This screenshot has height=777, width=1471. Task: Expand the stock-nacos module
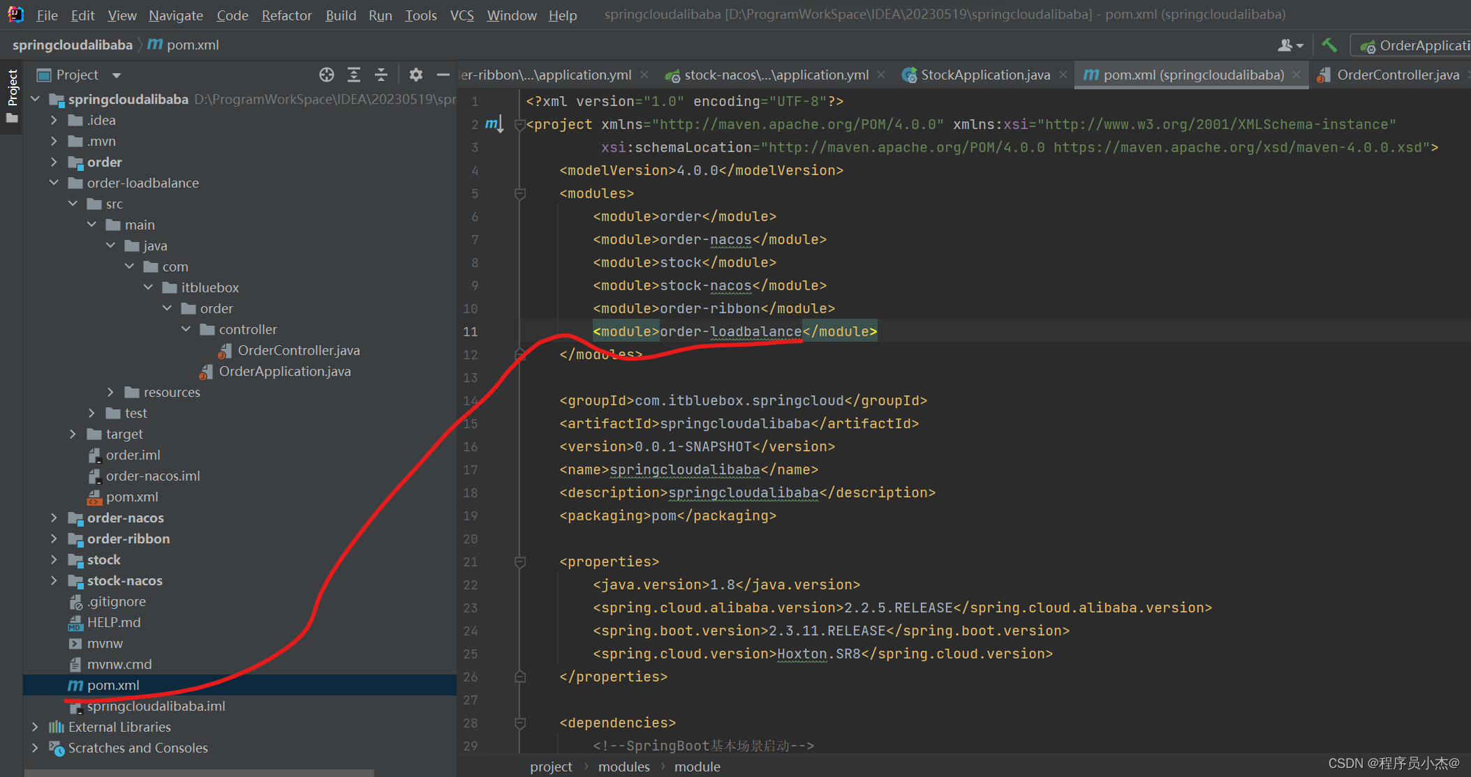coord(54,580)
